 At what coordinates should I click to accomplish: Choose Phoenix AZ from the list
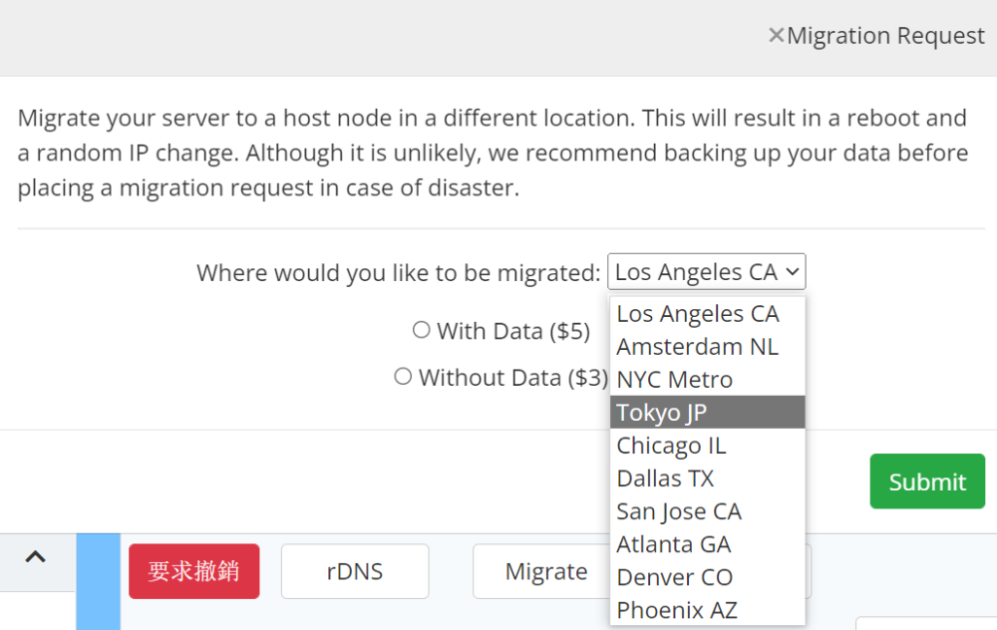(x=707, y=610)
